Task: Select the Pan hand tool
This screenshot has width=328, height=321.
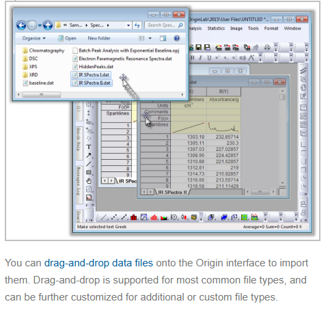Action: [x=89, y=181]
